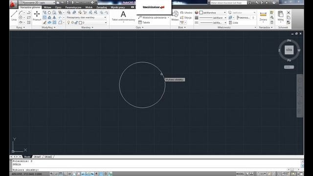313x176 pixels.
Task: Click the layer properties icon in Warstwy panel
Action: coord(68,13)
